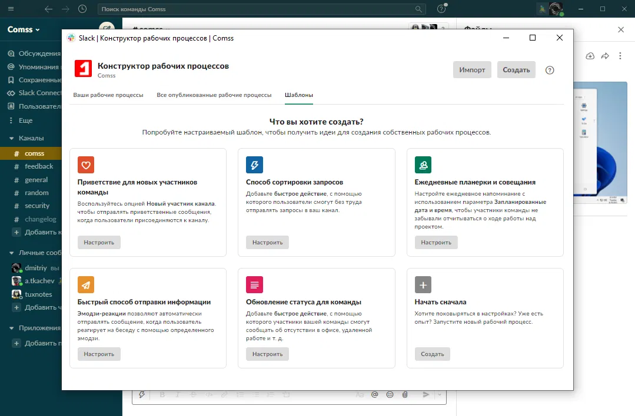Click Настроить on welcome new members template
The height and width of the screenshot is (416, 635).
[x=99, y=243]
